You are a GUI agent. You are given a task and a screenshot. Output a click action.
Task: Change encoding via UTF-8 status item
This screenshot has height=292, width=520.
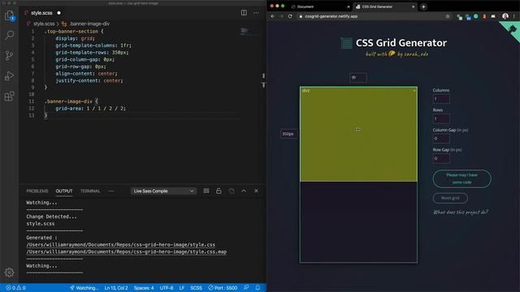(x=167, y=288)
